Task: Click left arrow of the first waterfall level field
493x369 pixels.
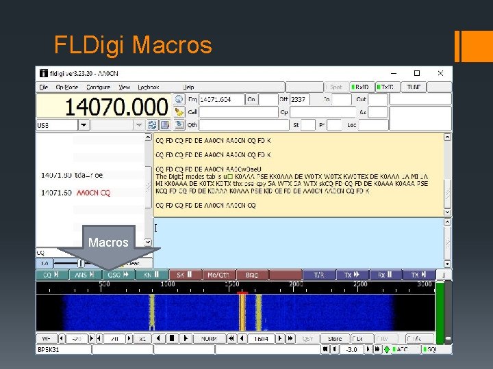Action: pyautogui.click(x=62, y=338)
